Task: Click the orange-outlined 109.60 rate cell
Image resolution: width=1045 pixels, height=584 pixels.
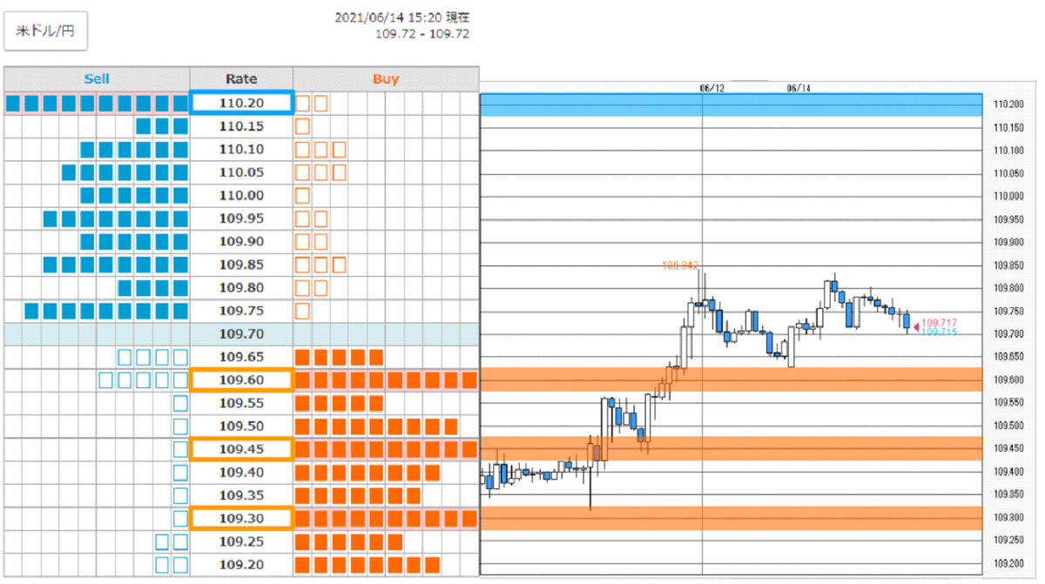Action: point(241,379)
